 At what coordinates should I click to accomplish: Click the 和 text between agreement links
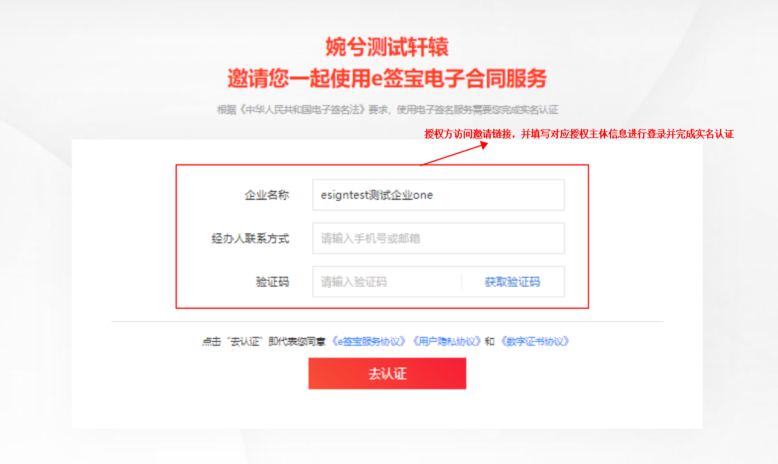click(490, 341)
